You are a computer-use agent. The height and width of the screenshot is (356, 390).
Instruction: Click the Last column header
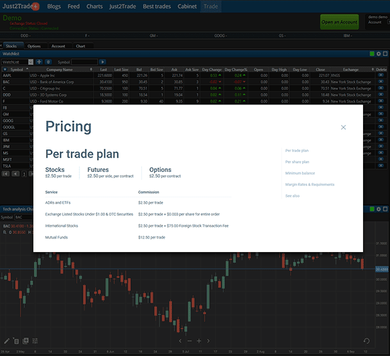[103, 70]
